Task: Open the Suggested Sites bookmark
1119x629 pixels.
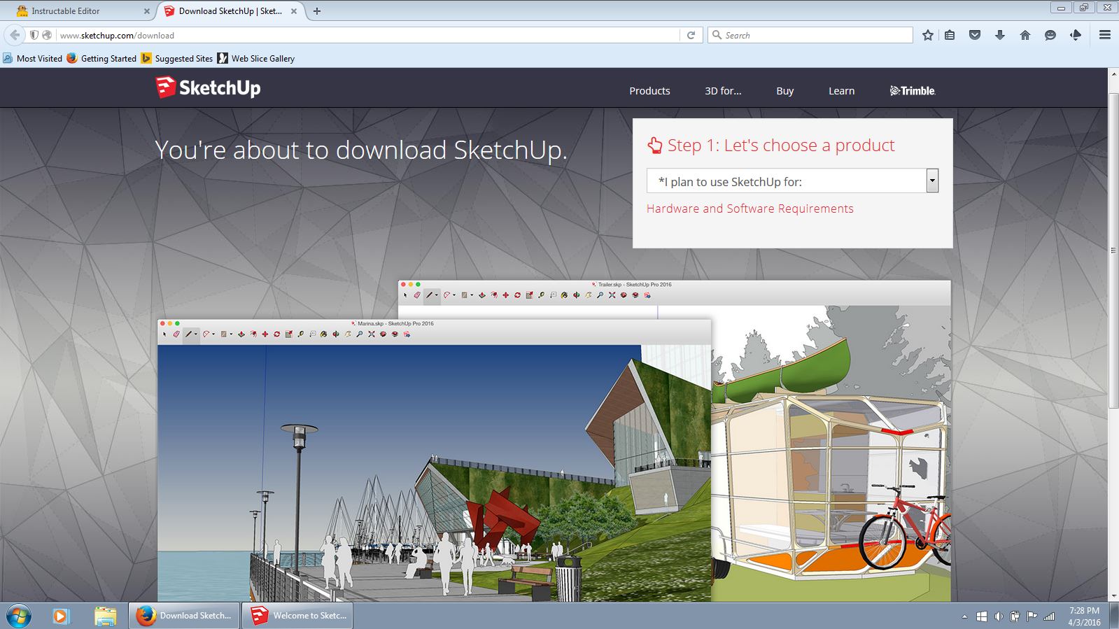Action: click(177, 59)
